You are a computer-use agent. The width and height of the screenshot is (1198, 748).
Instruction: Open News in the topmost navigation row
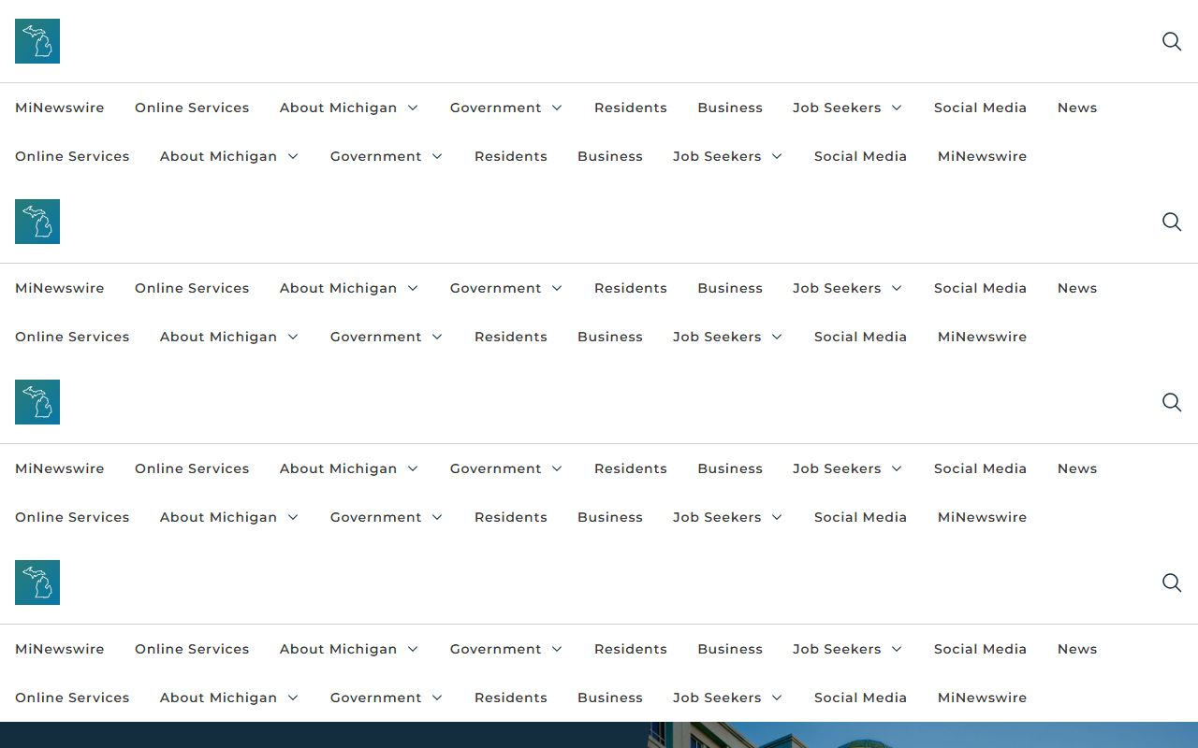pyautogui.click(x=1077, y=108)
